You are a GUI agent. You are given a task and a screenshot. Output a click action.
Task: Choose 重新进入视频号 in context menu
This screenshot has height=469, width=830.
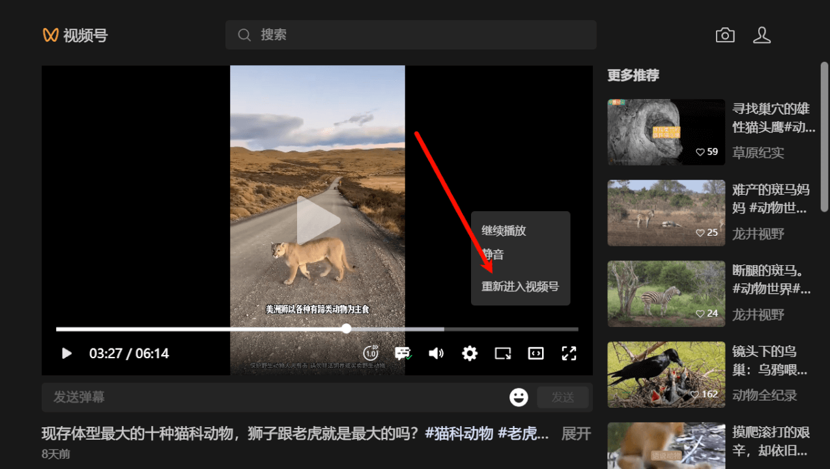[x=520, y=287]
